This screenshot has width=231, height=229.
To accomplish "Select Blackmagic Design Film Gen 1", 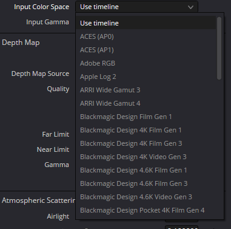I will tap(146, 117).
